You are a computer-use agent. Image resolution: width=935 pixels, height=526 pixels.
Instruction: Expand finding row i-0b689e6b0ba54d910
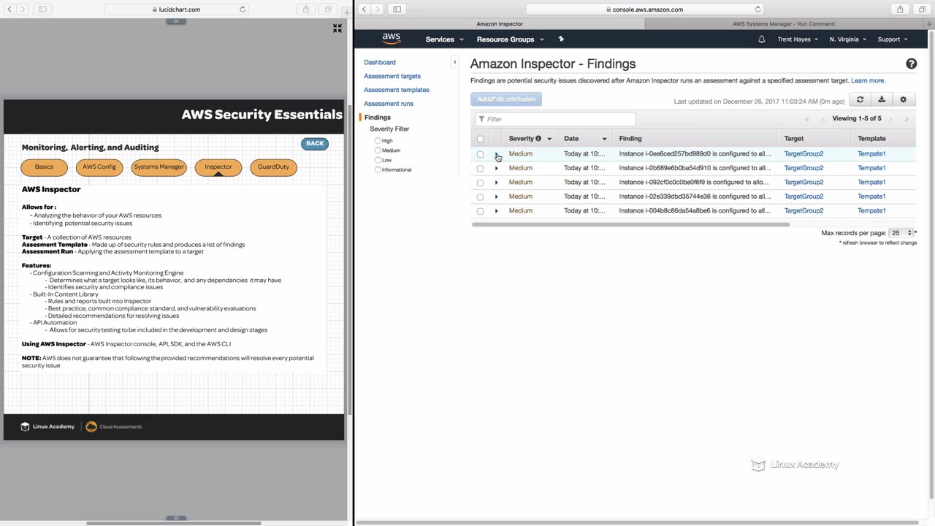pos(496,168)
